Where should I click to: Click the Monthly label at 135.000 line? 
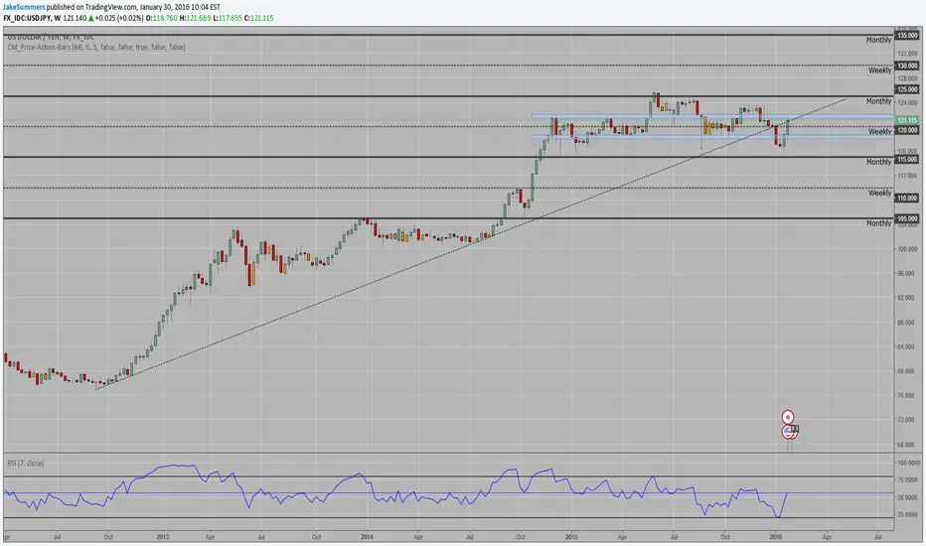pyautogui.click(x=878, y=40)
